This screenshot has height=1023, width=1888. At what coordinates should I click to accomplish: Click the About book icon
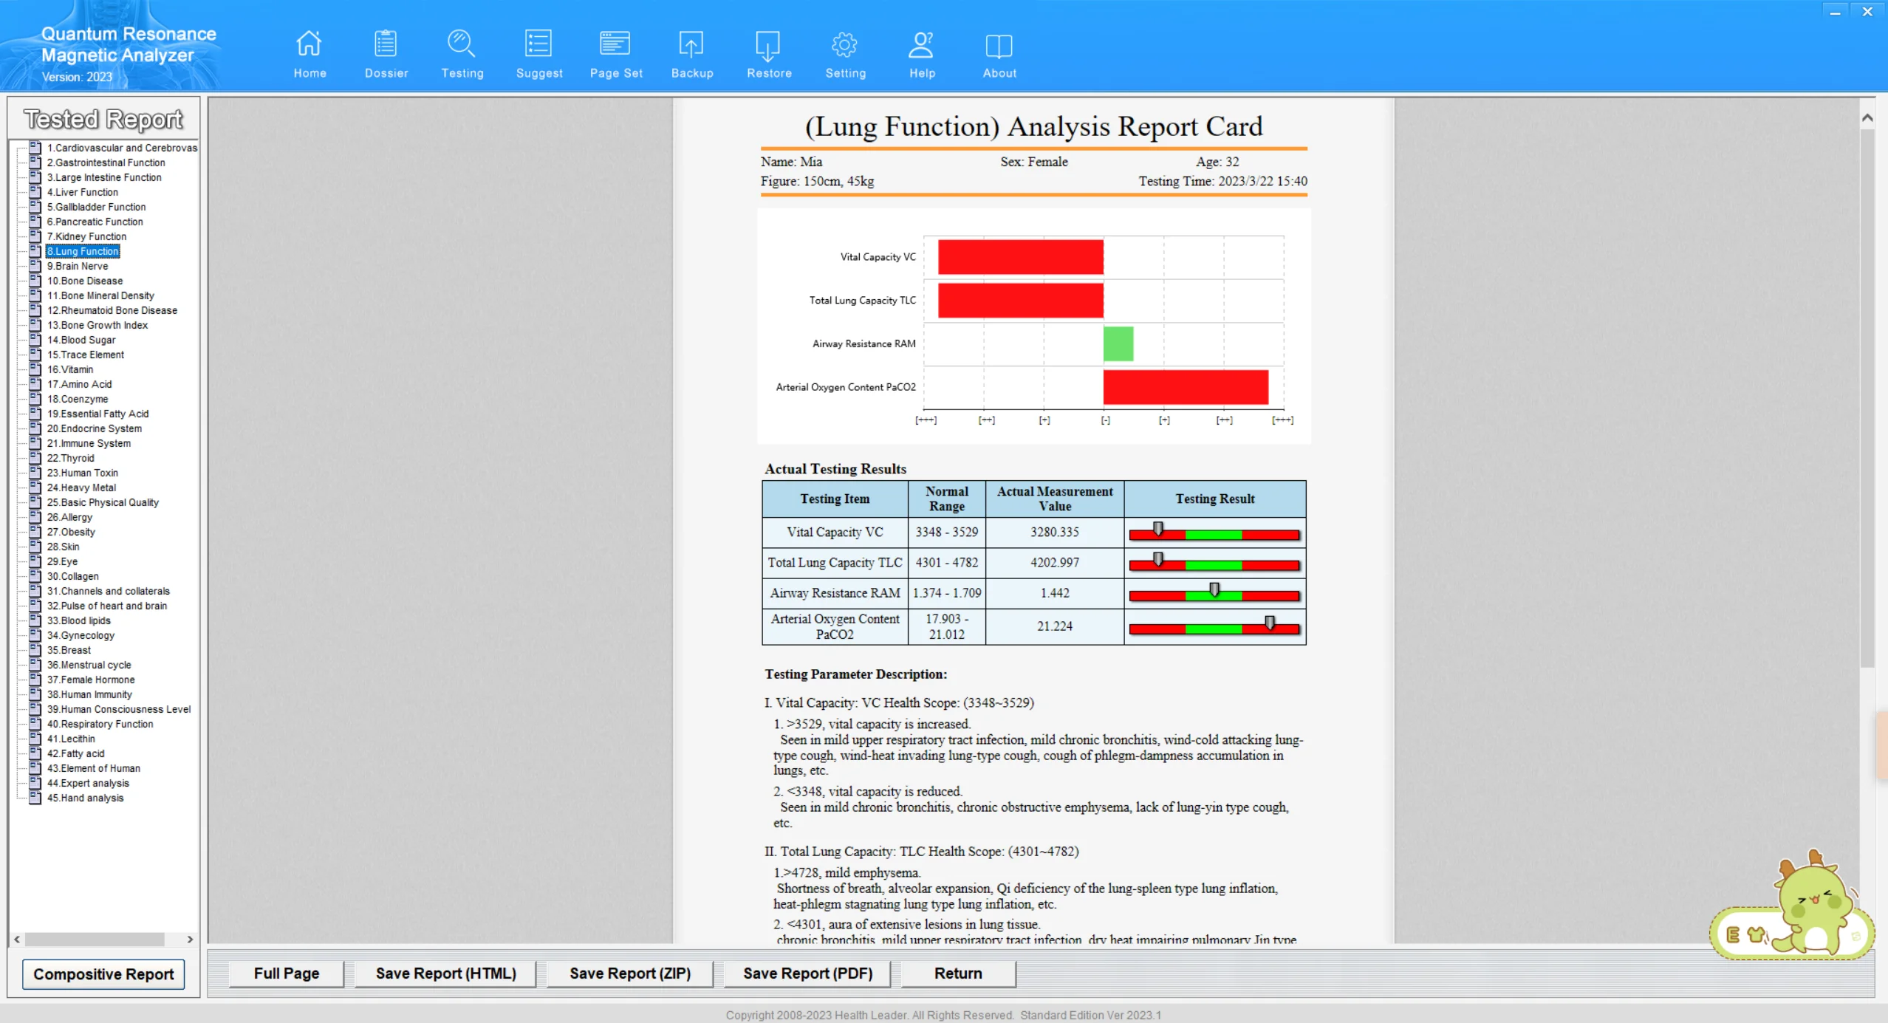pos(999,45)
